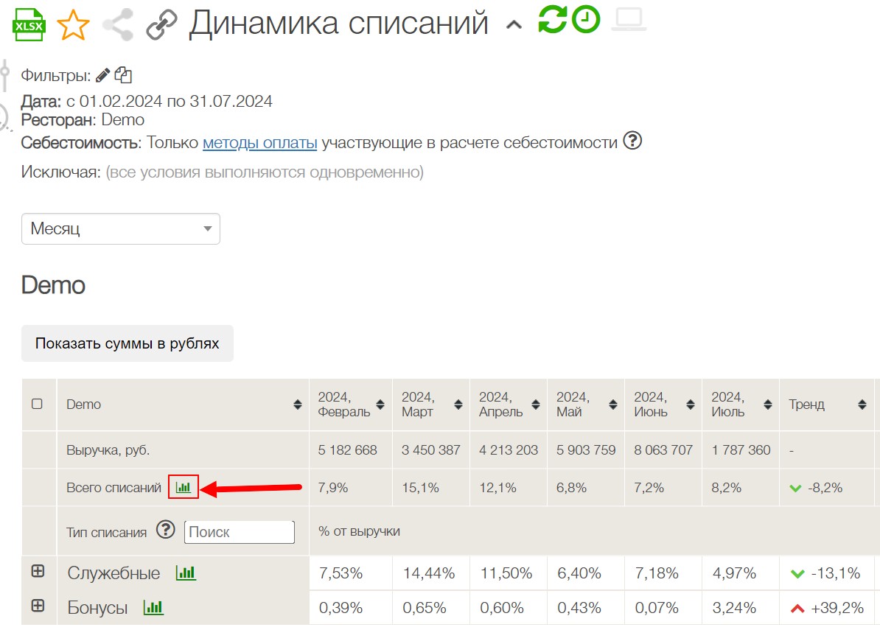Show chart for Бонусы row
The width and height of the screenshot is (880, 630).
coord(153,608)
